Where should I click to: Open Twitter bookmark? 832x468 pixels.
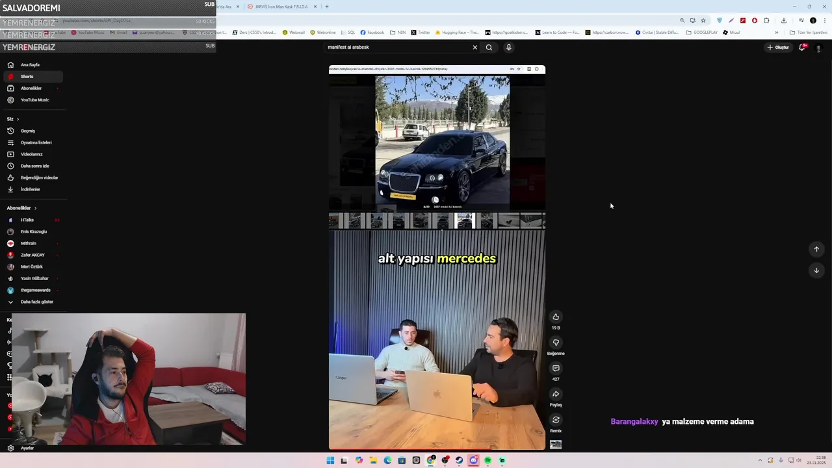click(x=421, y=32)
